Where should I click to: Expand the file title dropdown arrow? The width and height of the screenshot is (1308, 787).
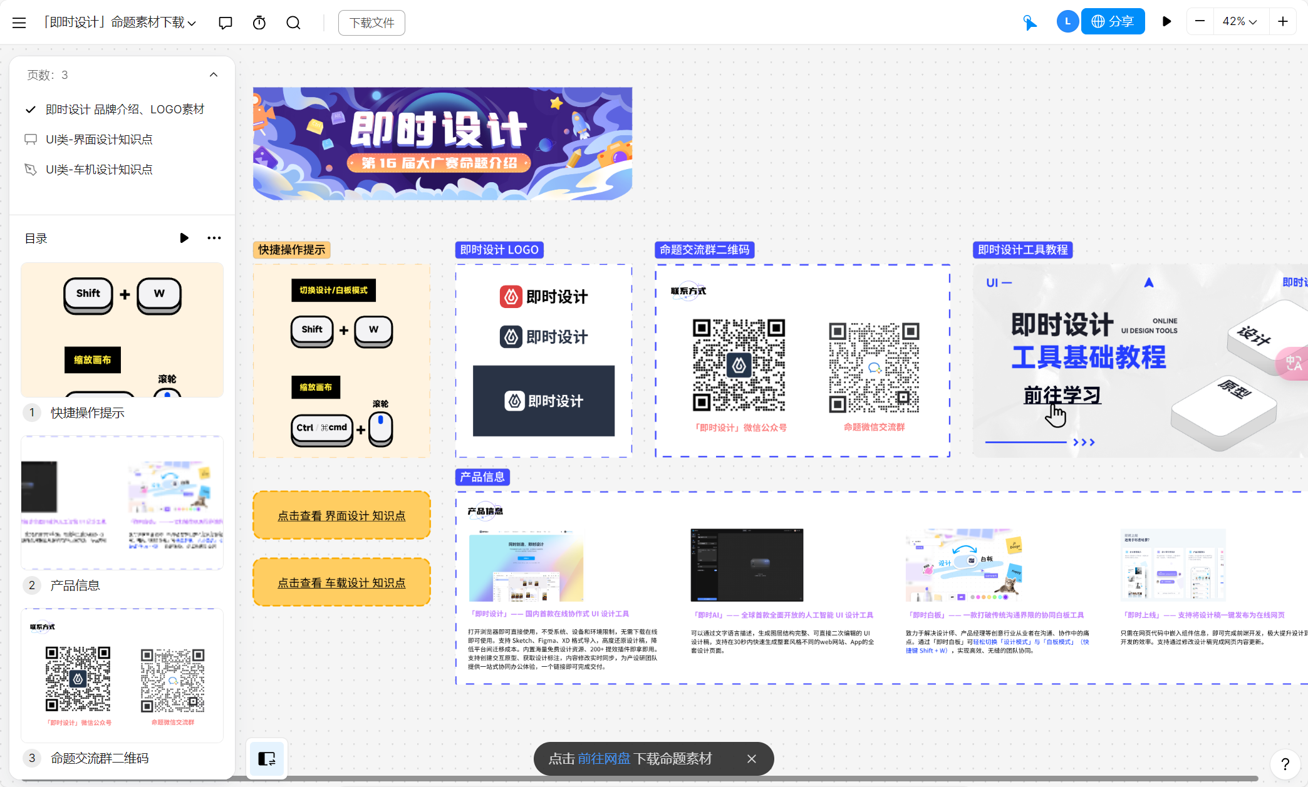(x=192, y=23)
